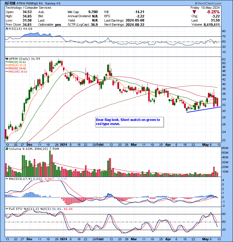Click the RSI(14) 44.68 indicator label
This screenshot has height=242, width=233.
[x=20, y=29]
